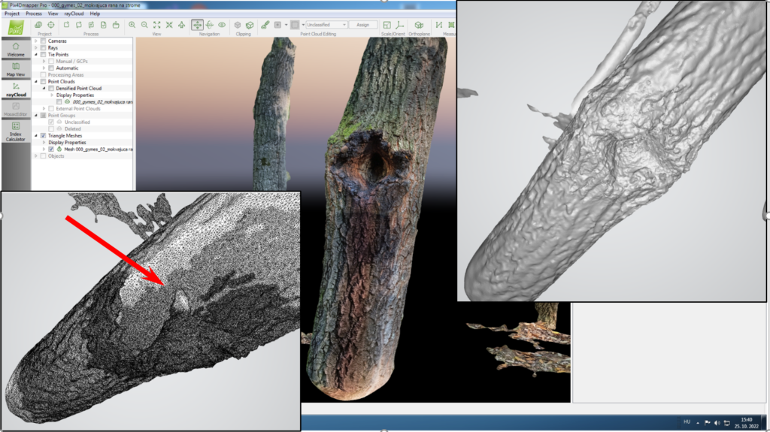Open the Process menu
Image resolution: width=770 pixels, height=432 pixels.
click(x=34, y=14)
